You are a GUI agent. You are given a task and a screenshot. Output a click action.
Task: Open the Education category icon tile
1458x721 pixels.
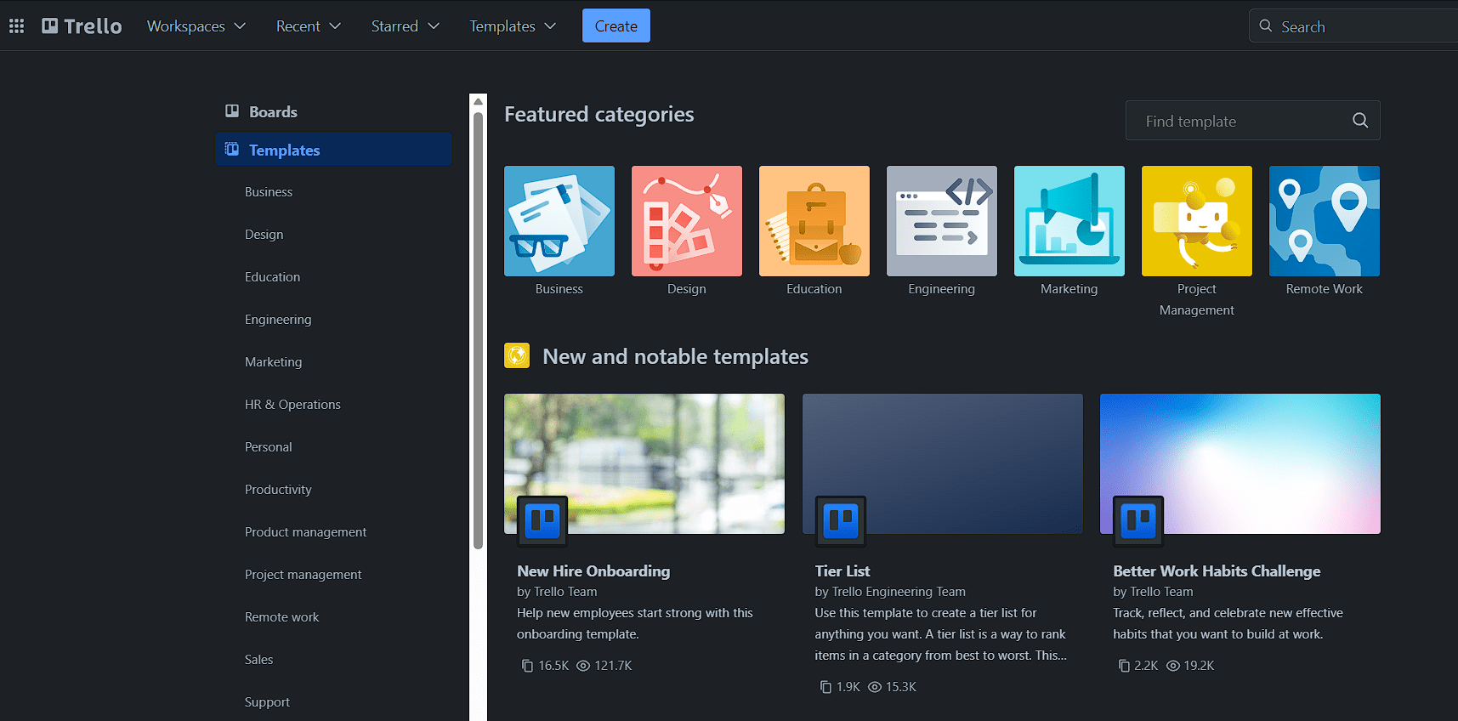coord(814,221)
